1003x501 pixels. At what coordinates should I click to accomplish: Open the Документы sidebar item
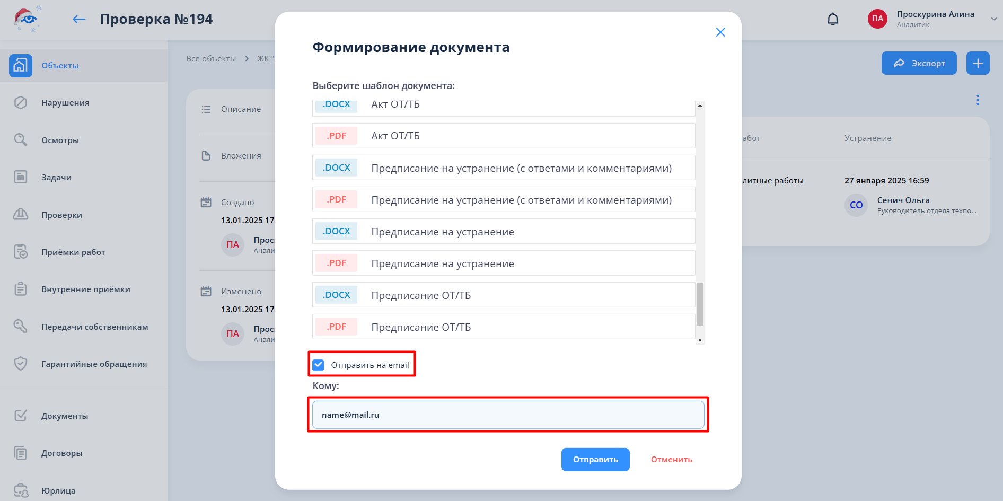pos(65,416)
